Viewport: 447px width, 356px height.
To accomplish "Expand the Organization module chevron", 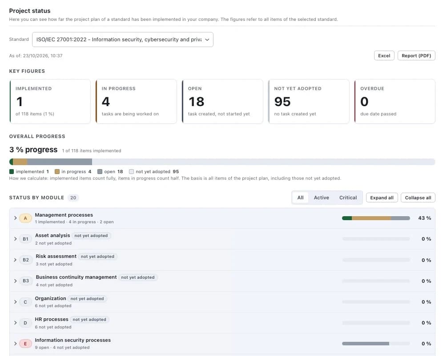I will [16, 302].
